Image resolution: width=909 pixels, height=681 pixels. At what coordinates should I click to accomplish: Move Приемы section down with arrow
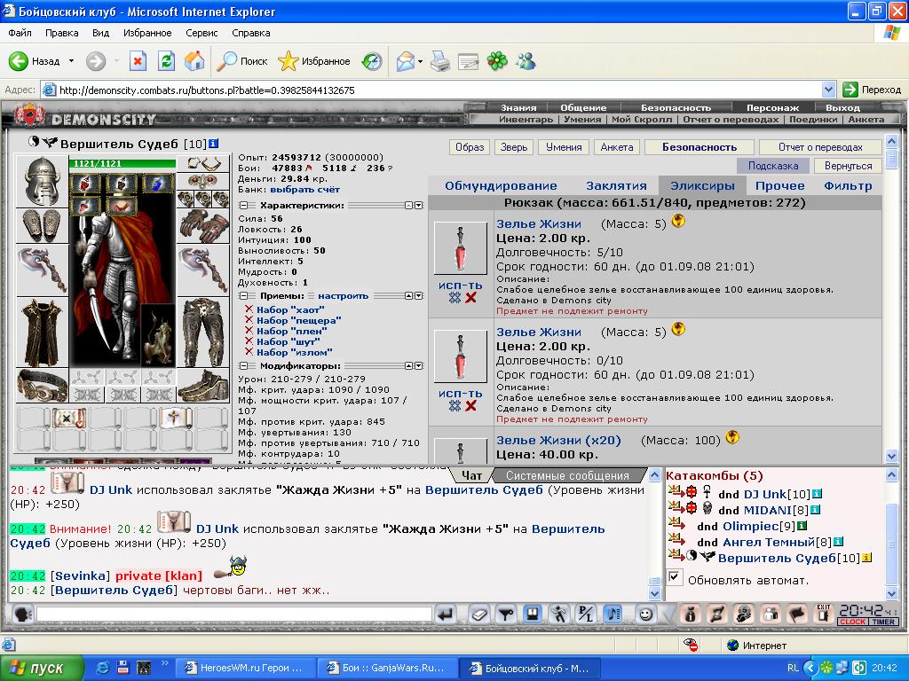(x=419, y=296)
